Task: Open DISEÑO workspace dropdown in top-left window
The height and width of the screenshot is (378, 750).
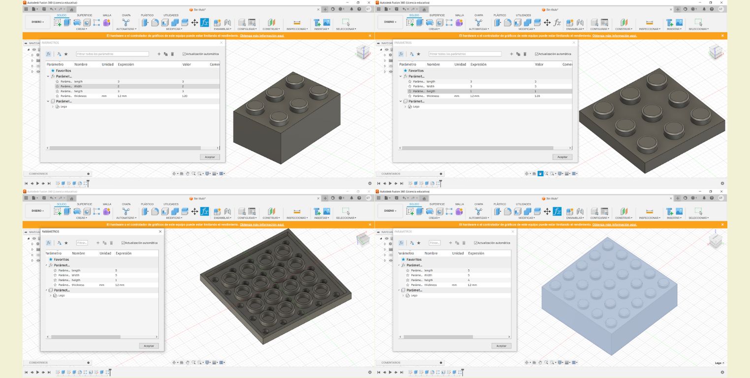Action: point(38,22)
